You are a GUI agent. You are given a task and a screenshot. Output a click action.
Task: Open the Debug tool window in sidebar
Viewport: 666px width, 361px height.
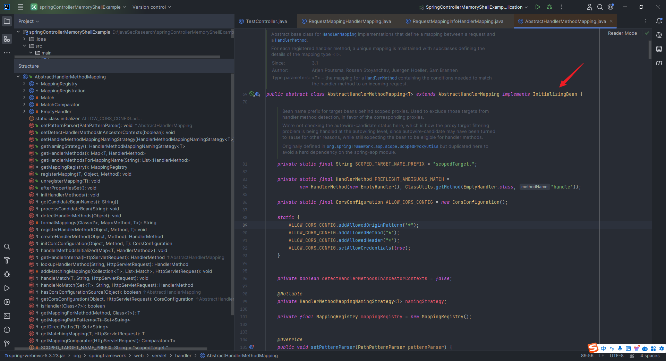[7, 274]
